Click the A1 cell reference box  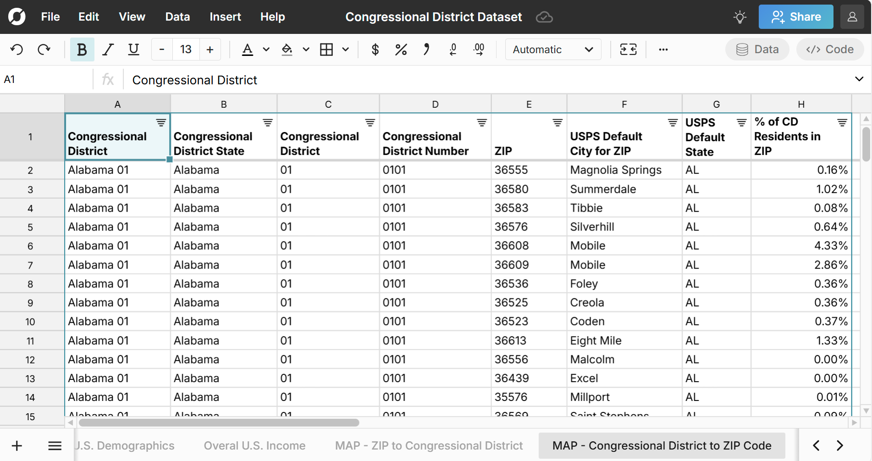coord(46,80)
